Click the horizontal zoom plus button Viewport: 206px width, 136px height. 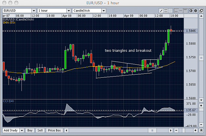click(195, 130)
